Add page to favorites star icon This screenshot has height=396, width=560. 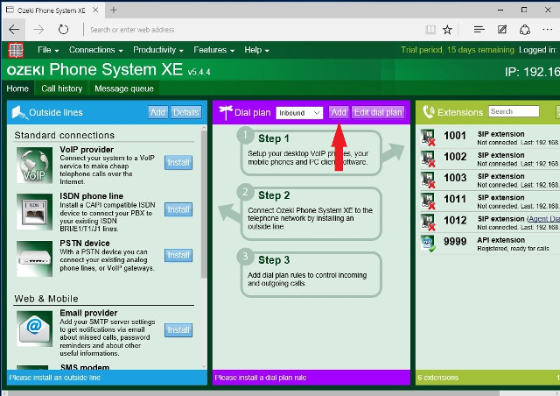coord(447,30)
